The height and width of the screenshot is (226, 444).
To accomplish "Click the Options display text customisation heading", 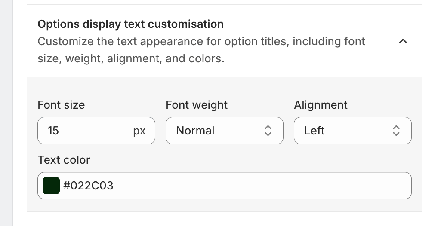I will pyautogui.click(x=130, y=24).
